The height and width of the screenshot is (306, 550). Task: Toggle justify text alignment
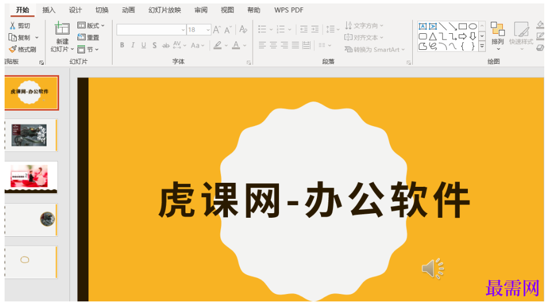[x=295, y=45]
